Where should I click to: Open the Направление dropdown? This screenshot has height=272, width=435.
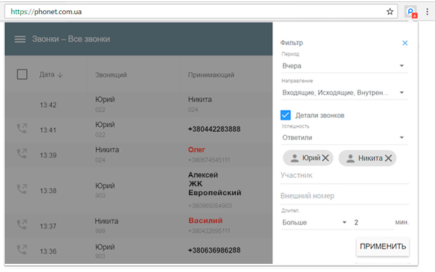click(x=343, y=92)
